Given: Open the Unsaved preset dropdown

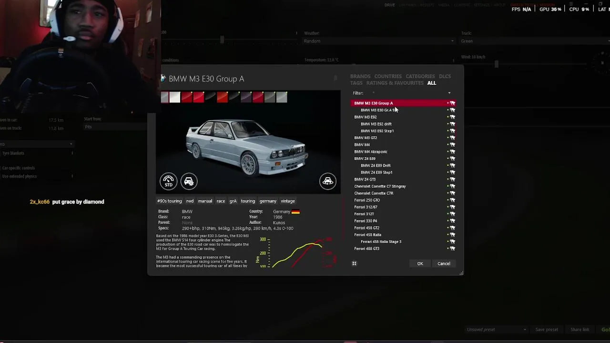Looking at the screenshot, I should [x=496, y=330].
